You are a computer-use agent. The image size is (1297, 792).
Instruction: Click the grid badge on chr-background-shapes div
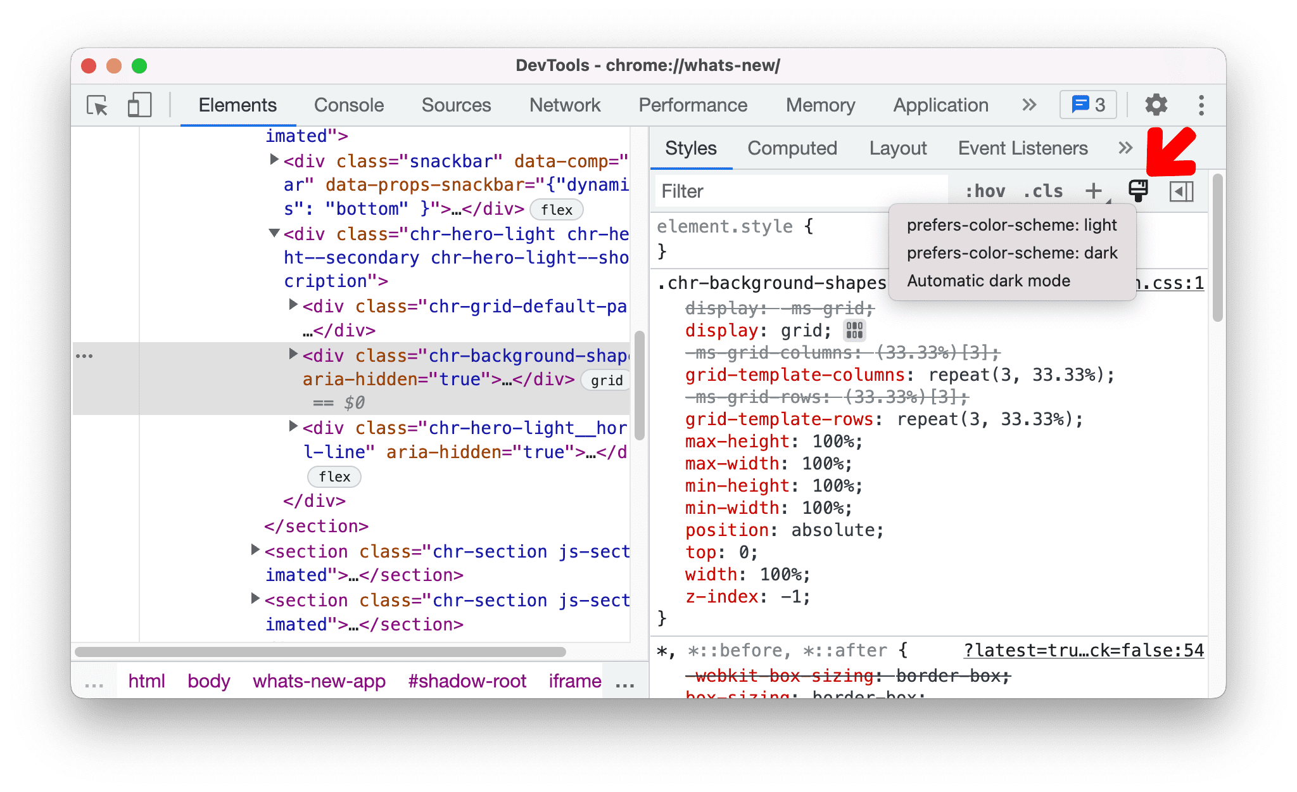[x=607, y=378]
